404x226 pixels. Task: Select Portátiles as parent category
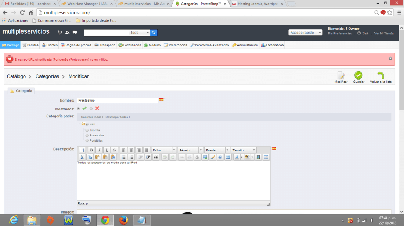point(87,140)
